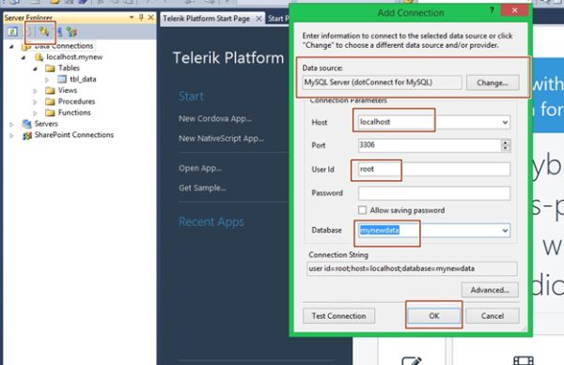
Task: Collapse the Data Connections tree node
Action: coord(11,46)
